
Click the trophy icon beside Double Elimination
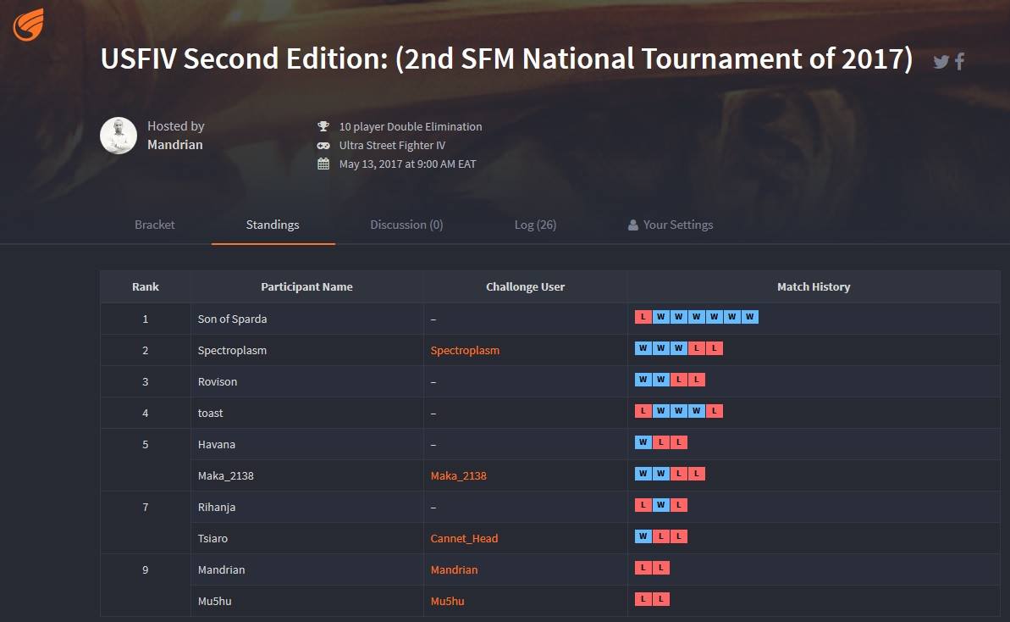click(x=323, y=126)
